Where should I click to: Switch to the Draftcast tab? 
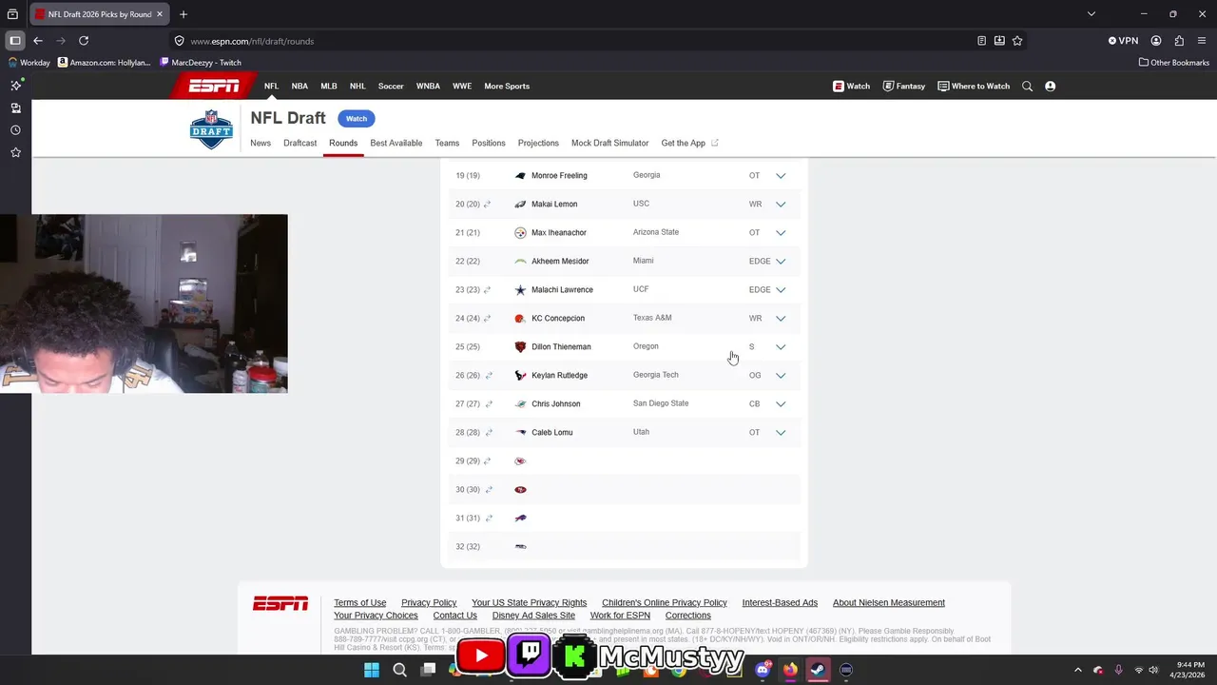pos(299,143)
